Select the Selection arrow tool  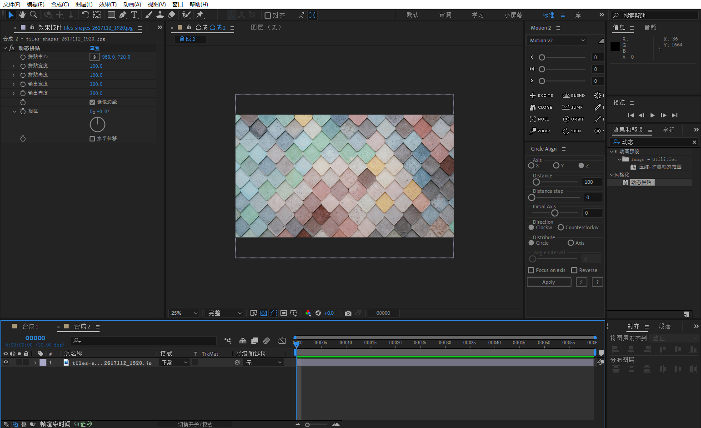[x=11, y=15]
